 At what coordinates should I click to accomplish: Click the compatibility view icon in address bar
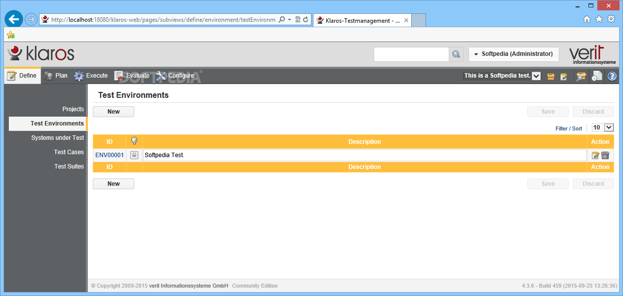coord(298,20)
